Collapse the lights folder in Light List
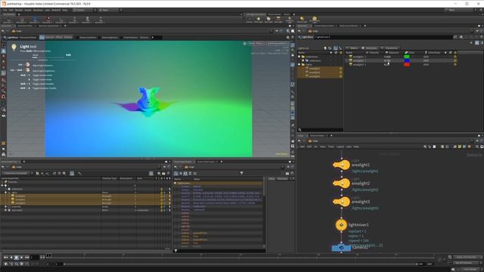The height and width of the screenshot is (272, 484). point(299,64)
